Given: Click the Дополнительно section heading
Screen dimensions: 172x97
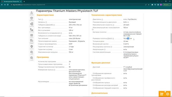Looking at the screenshot, I should coord(99,93).
